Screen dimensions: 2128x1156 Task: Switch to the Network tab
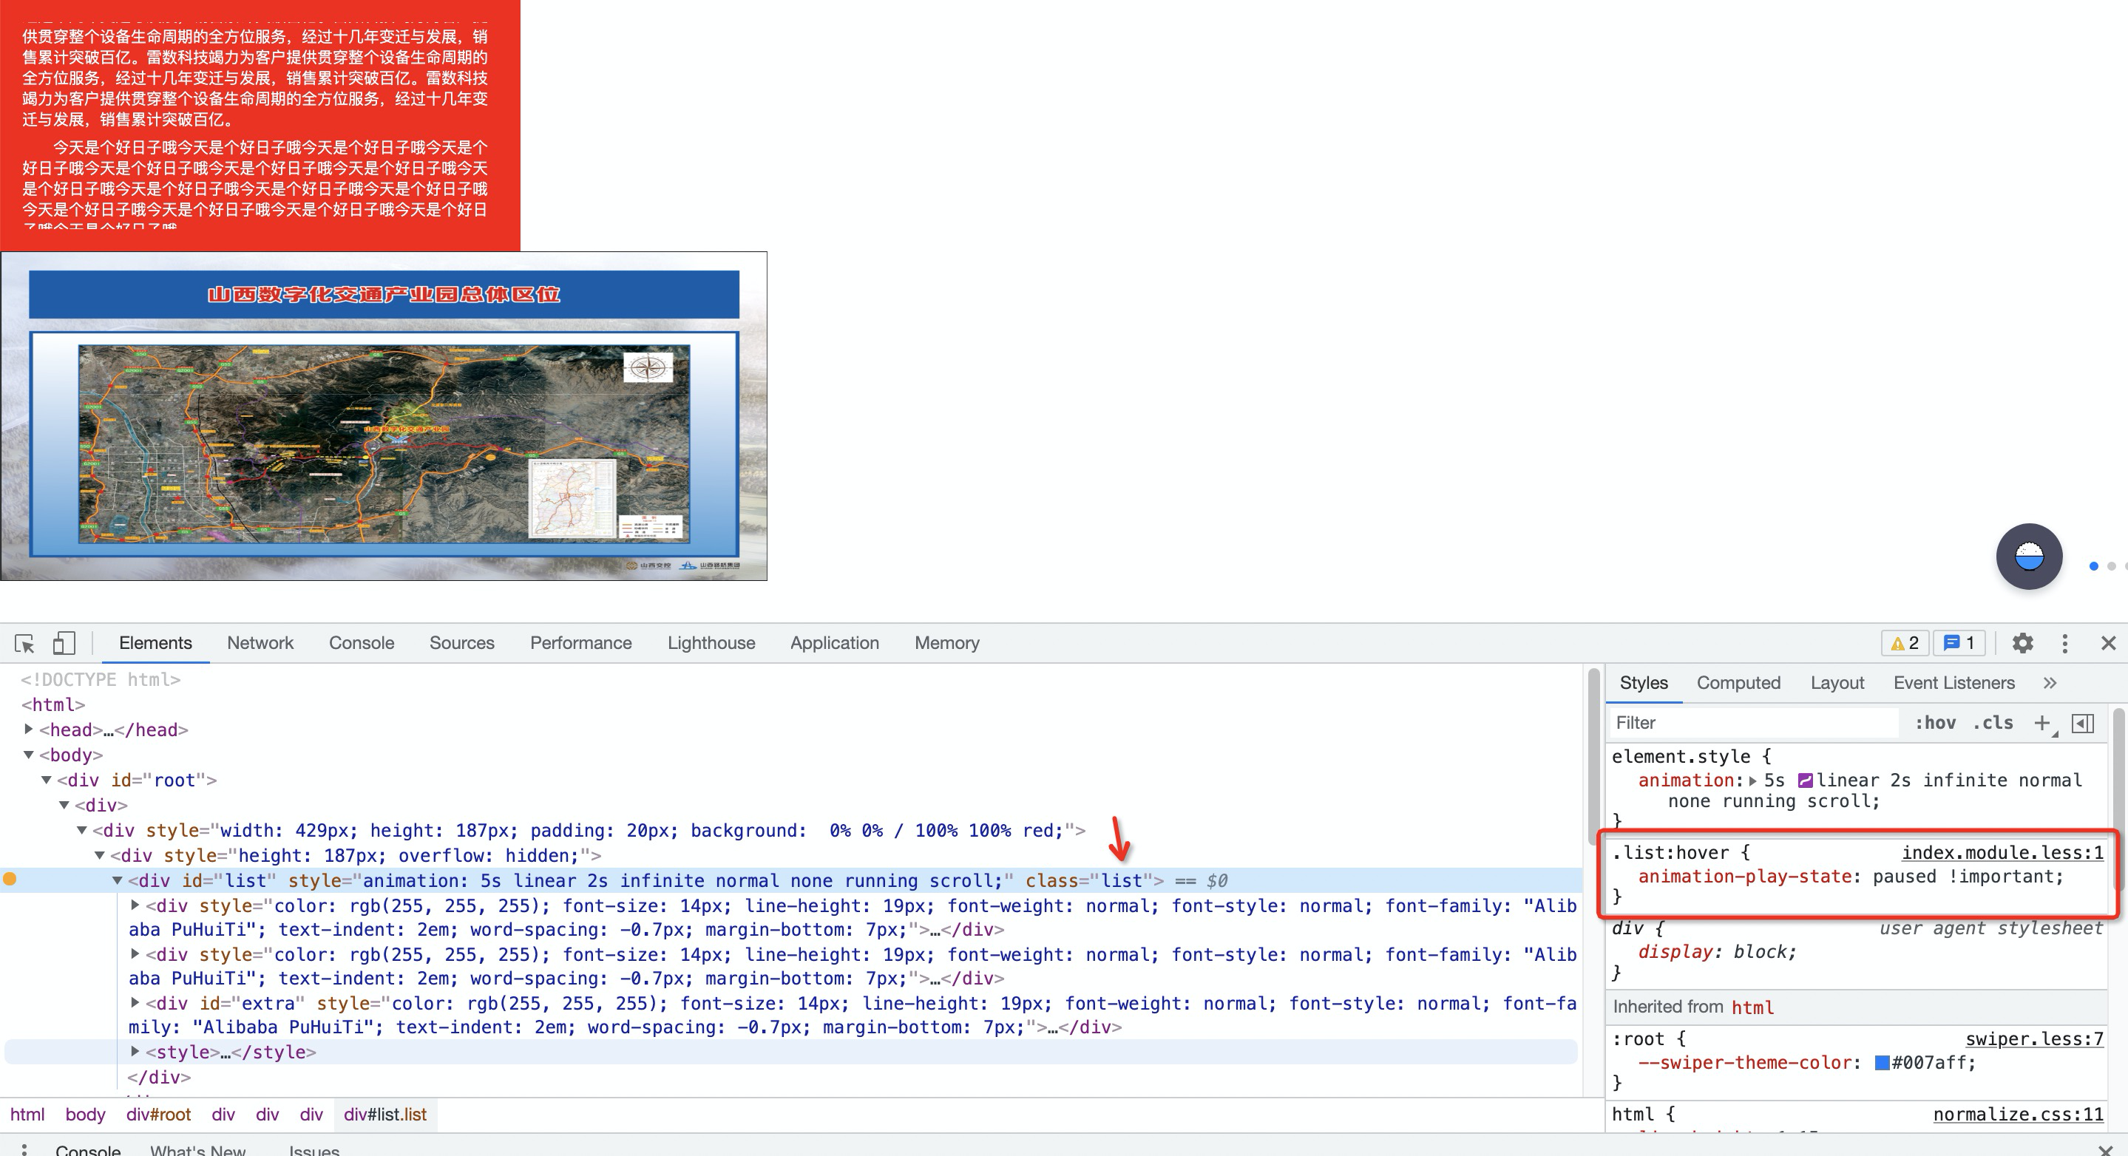260,643
